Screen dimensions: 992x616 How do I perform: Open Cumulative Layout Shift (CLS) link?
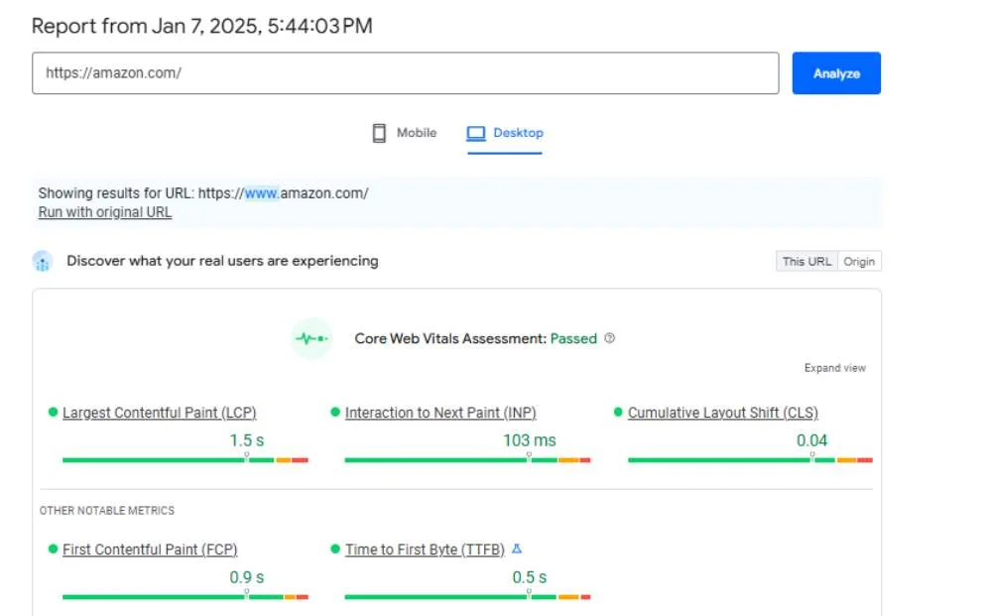click(722, 413)
